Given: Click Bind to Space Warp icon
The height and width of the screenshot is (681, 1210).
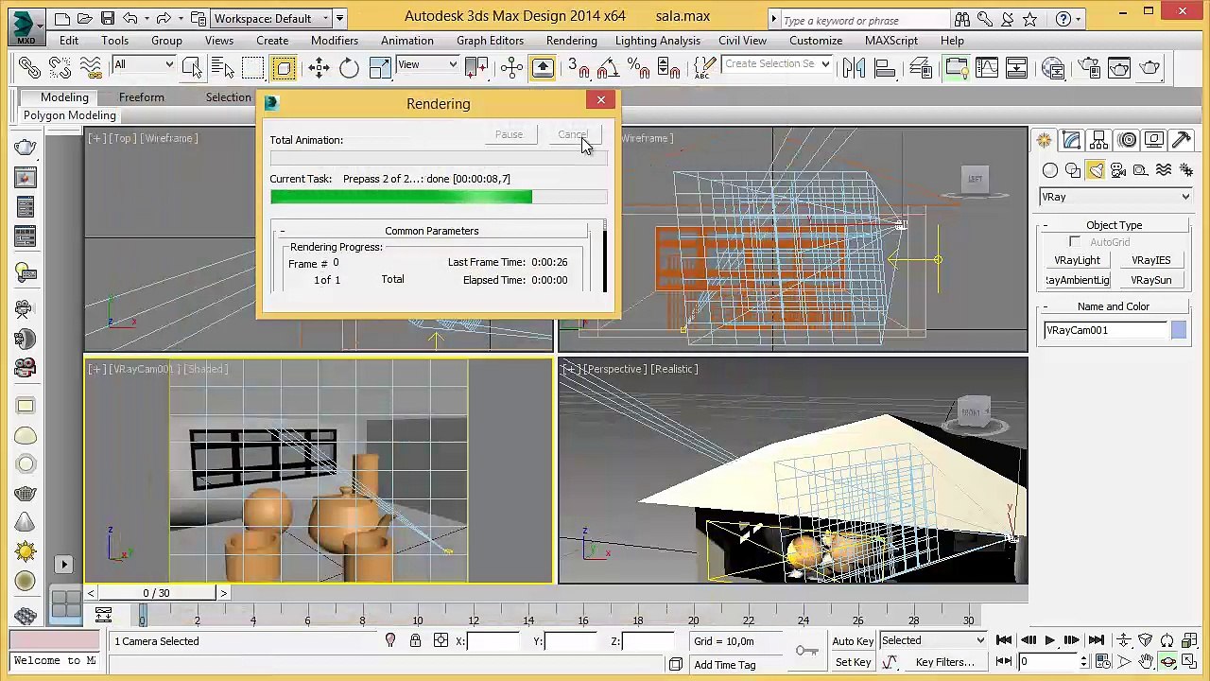Looking at the screenshot, I should click(x=91, y=67).
